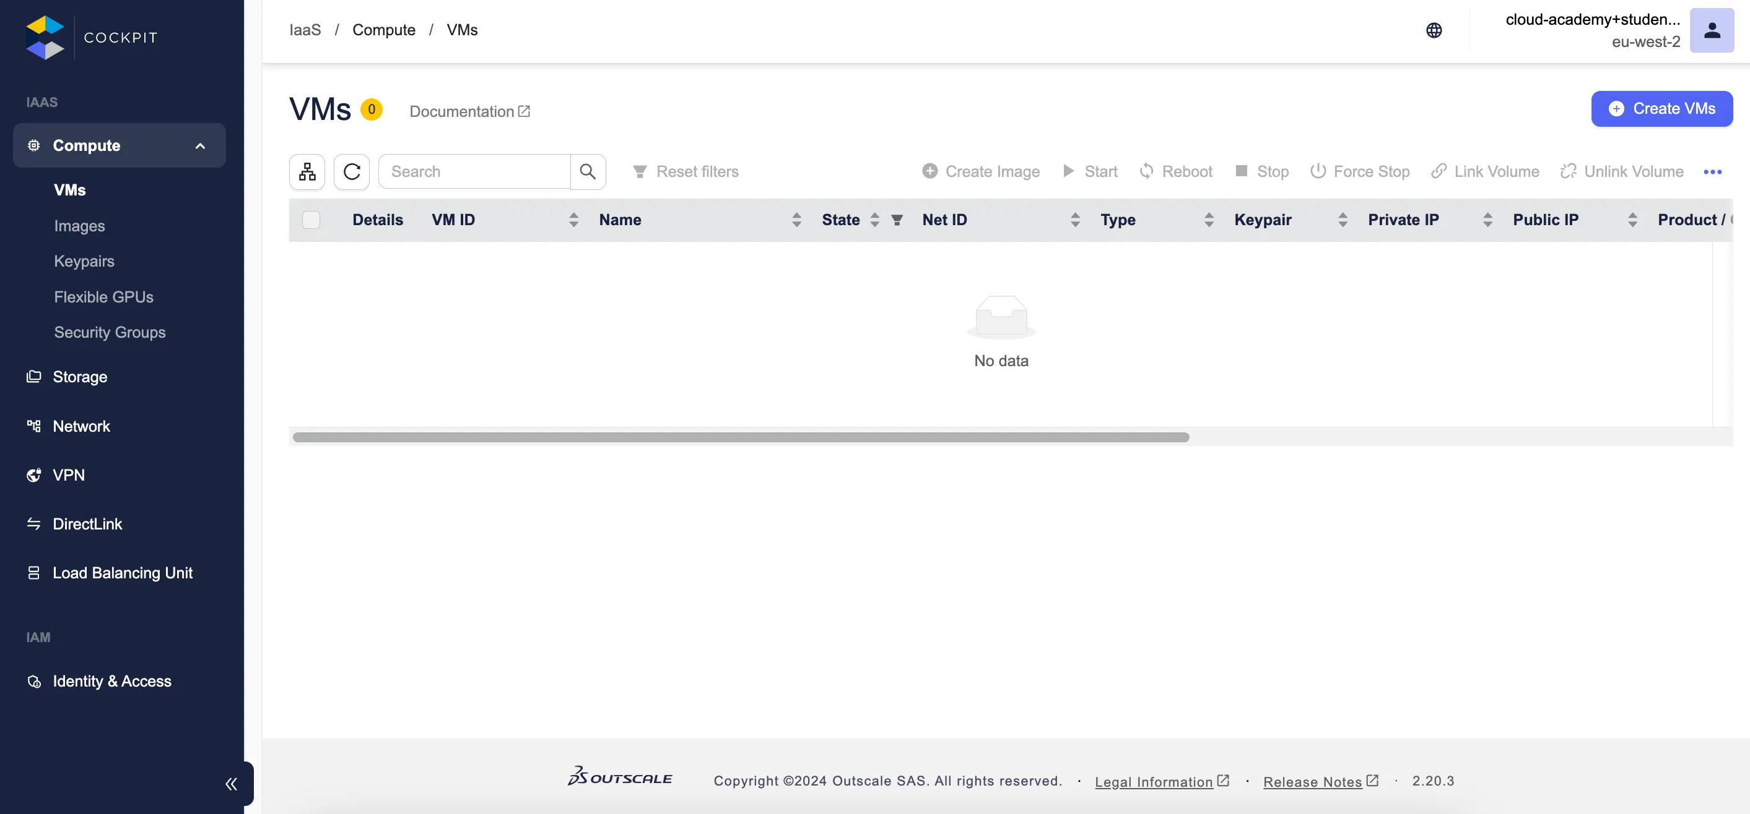This screenshot has height=814, width=1750.
Task: Click the horizontal table scrollbar
Action: coord(741,437)
